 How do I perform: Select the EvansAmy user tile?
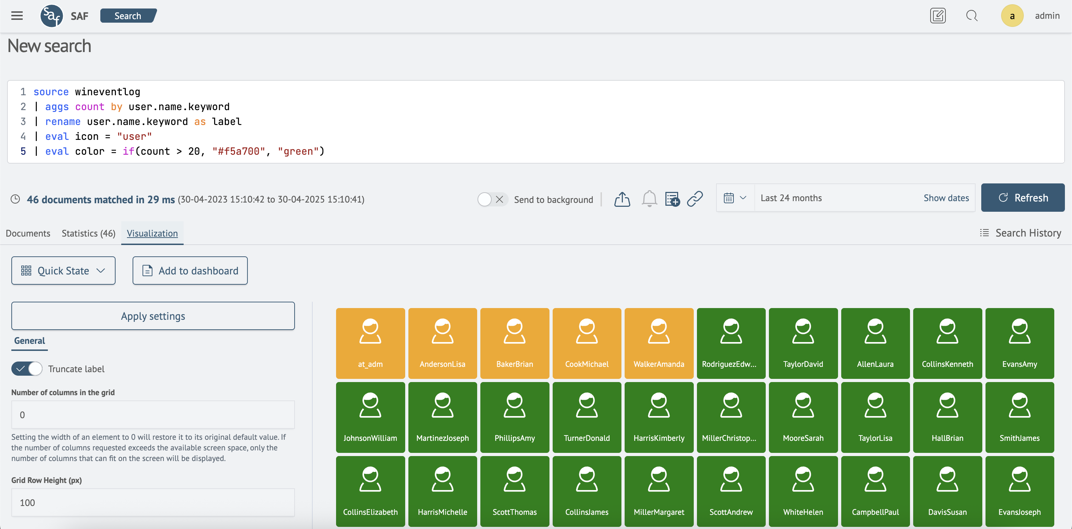(1020, 343)
